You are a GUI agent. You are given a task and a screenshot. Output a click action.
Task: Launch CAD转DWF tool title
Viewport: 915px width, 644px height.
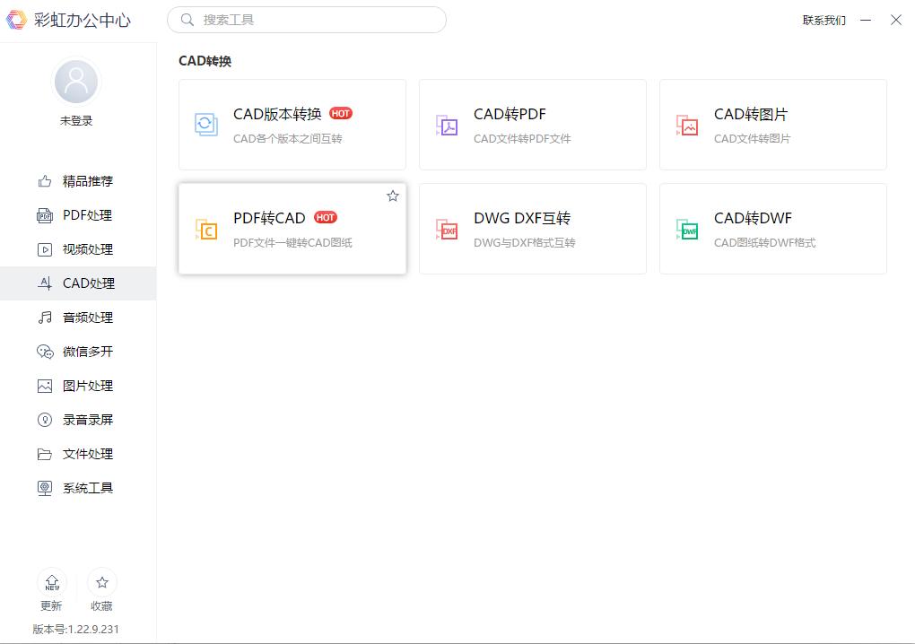pyautogui.click(x=753, y=218)
